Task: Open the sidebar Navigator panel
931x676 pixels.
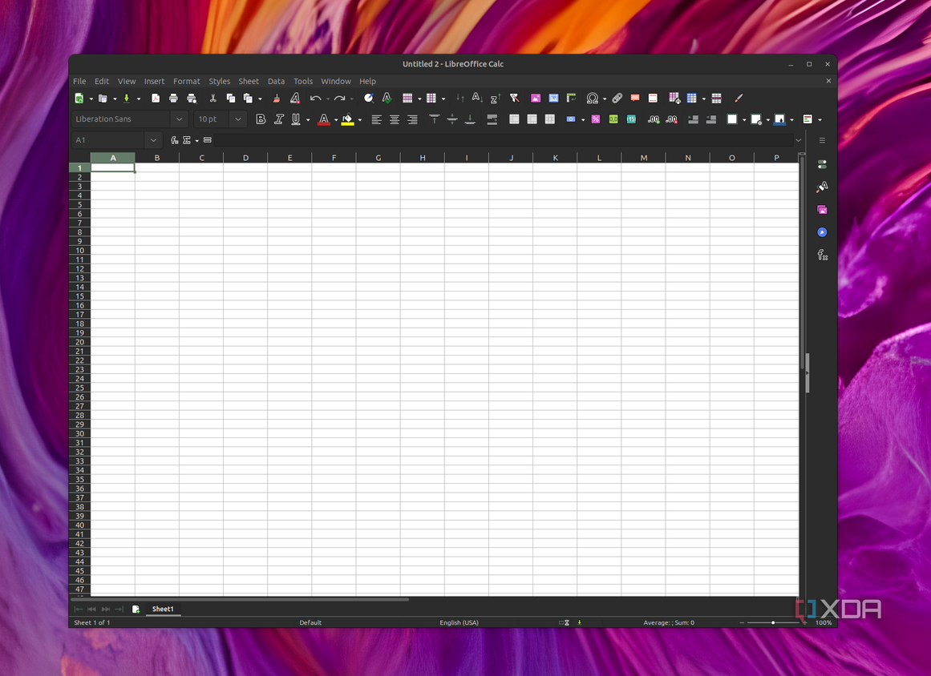Action: tap(822, 232)
